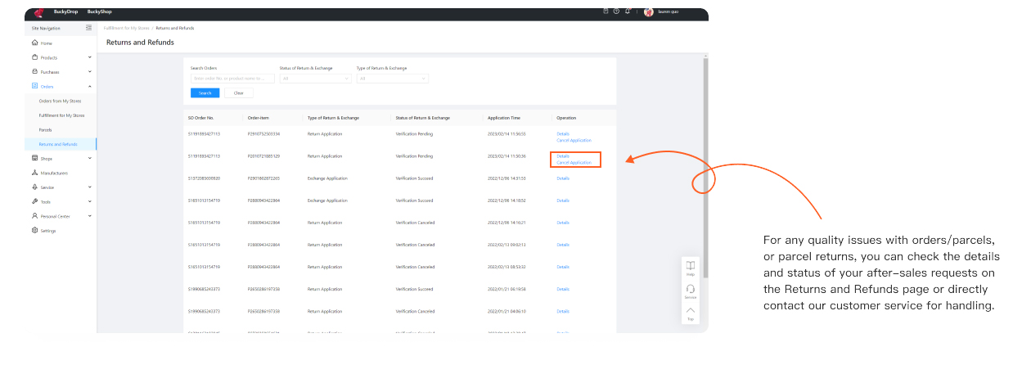Viewport: 1031px width, 374px height.
Task: Expand the Service menu chevron
Action: coord(89,187)
